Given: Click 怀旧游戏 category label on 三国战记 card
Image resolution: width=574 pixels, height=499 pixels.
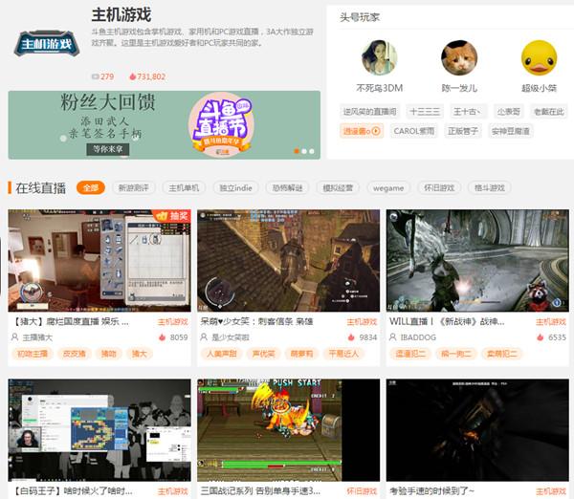Looking at the screenshot, I should (x=362, y=491).
